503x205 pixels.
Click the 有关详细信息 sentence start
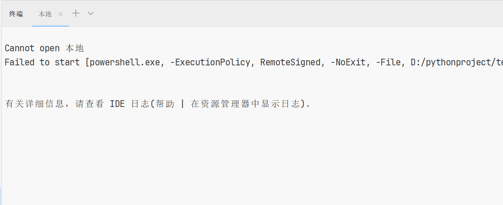(35, 104)
